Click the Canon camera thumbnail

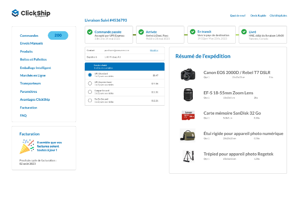(188, 74)
